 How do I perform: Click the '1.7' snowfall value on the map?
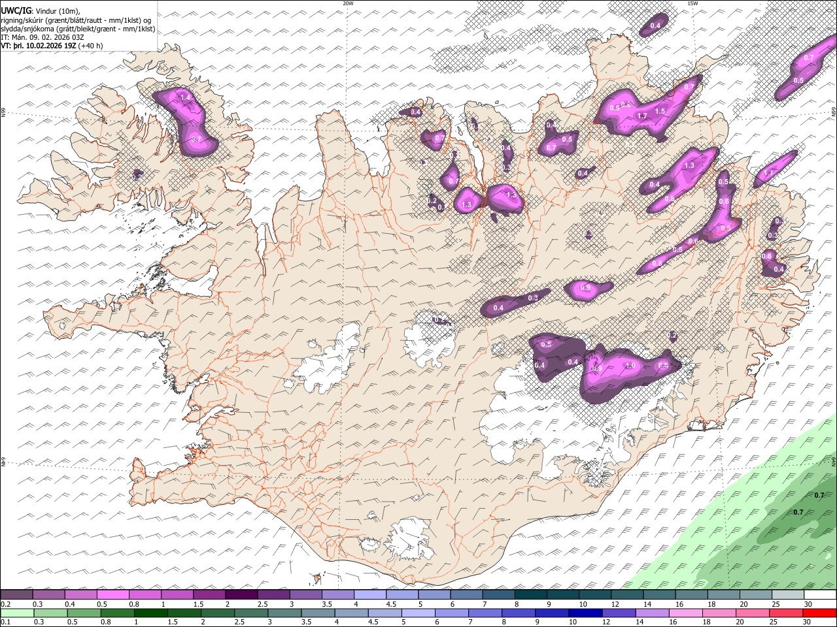[x=641, y=117]
